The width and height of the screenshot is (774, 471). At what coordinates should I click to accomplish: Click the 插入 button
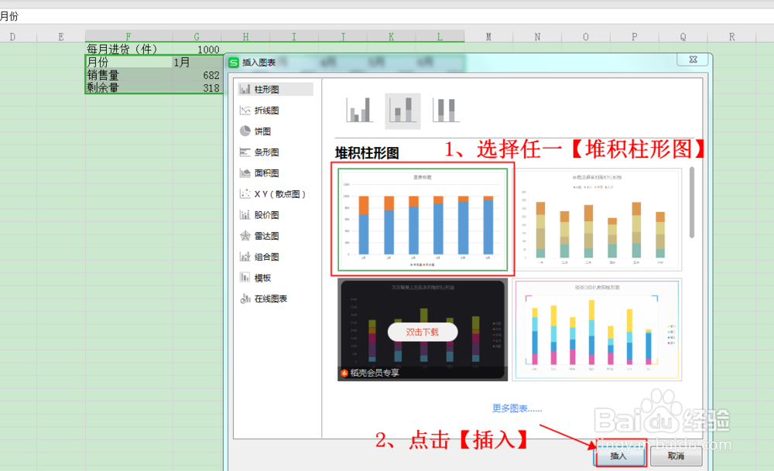tap(619, 456)
